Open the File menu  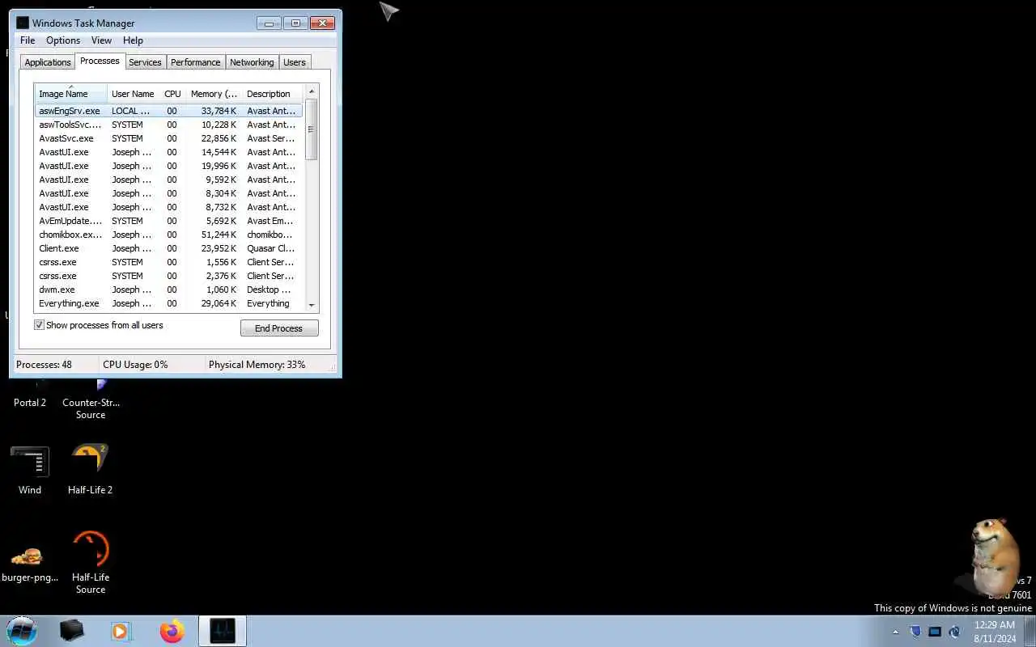tap(28, 40)
